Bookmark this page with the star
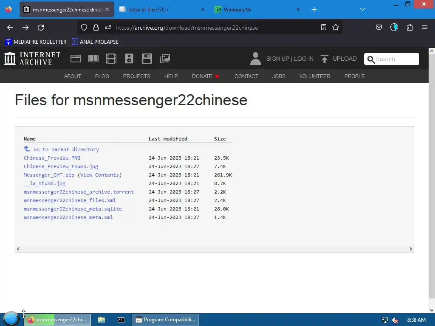 (x=336, y=27)
